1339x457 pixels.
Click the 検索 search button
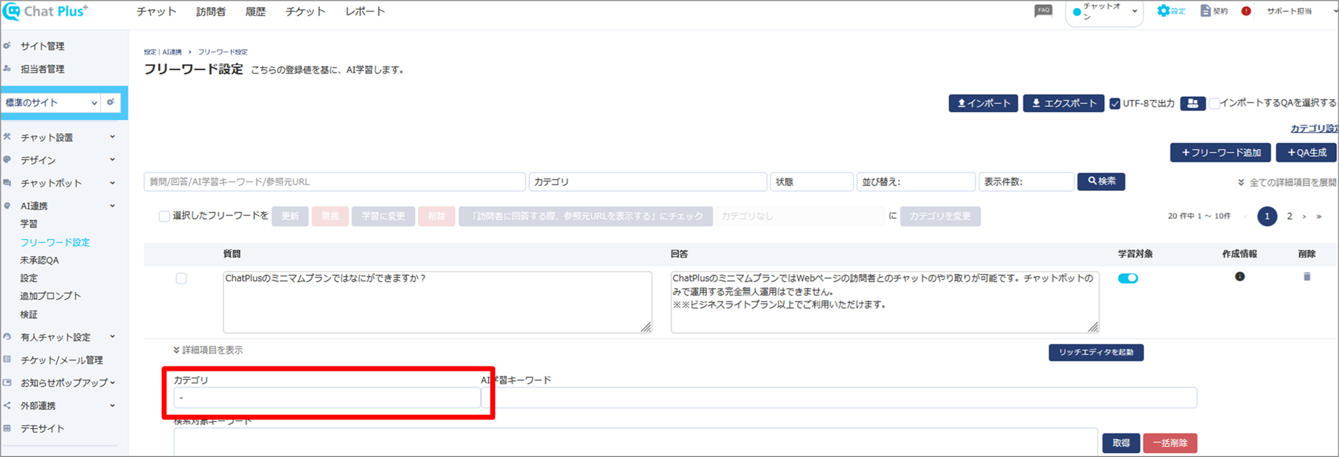click(x=1101, y=181)
